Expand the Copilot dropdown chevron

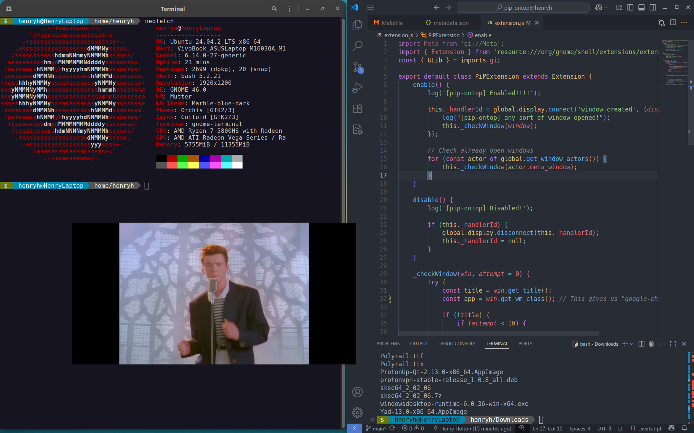click(606, 8)
